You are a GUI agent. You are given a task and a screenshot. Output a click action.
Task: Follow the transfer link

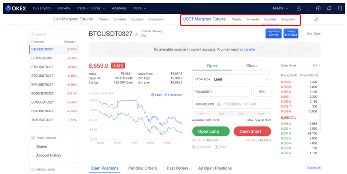click(x=249, y=49)
